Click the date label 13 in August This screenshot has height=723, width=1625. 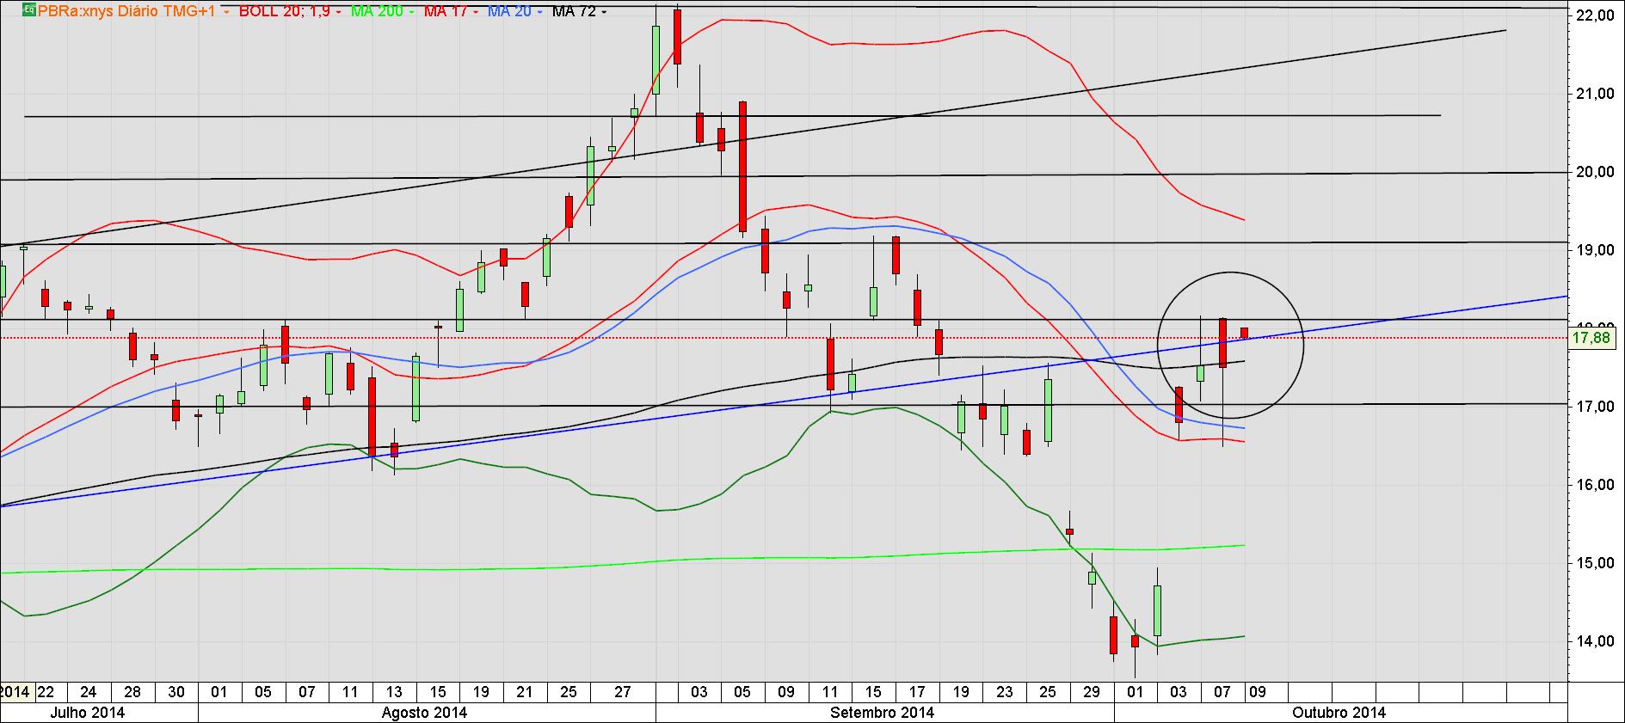pyautogui.click(x=393, y=692)
